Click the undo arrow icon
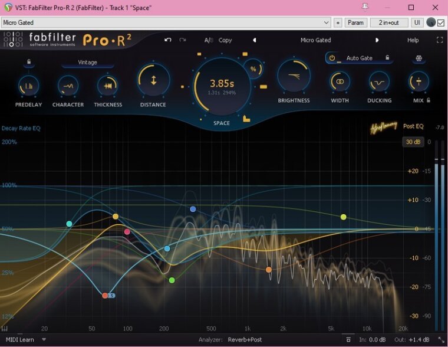The width and height of the screenshot is (448, 347). coord(168,40)
